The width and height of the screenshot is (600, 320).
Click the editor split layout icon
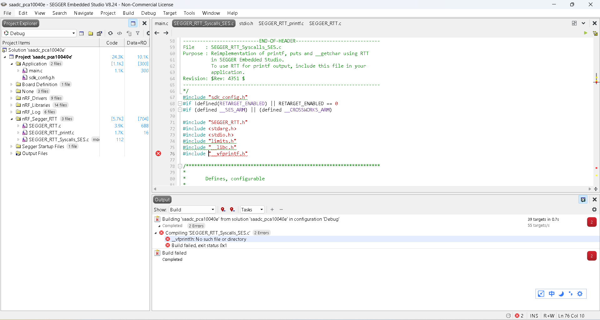point(574,23)
